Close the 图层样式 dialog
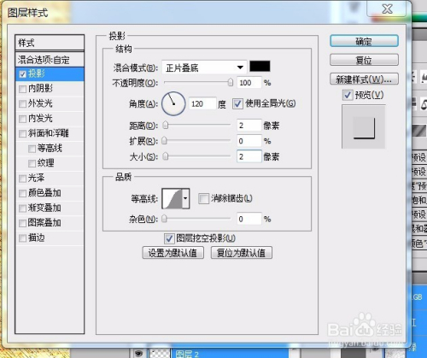The height and width of the screenshot is (358, 427). pyautogui.click(x=387, y=9)
